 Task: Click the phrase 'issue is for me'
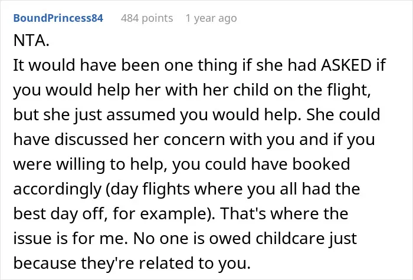tap(68, 238)
